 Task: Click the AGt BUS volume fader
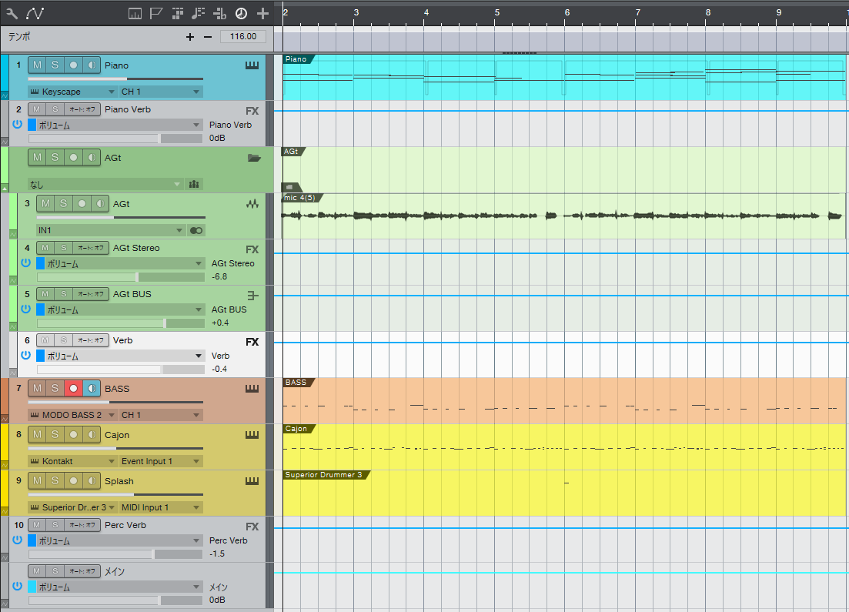point(121,323)
